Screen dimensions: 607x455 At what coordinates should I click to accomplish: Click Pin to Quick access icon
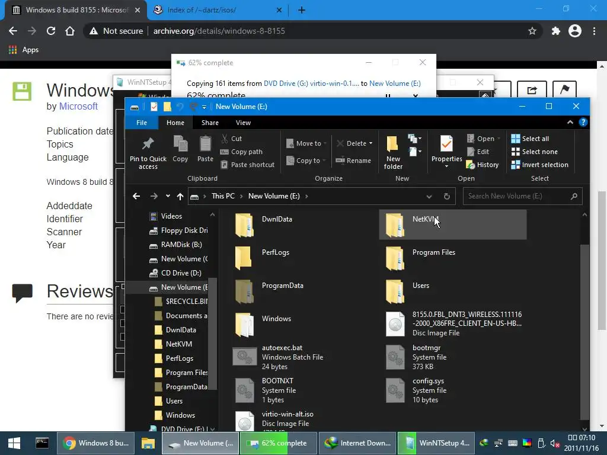[x=148, y=152]
